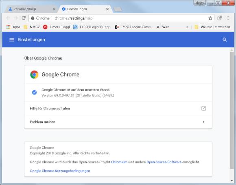Open the Timer Toggl bookmark
The image size is (236, 185).
tap(56, 27)
